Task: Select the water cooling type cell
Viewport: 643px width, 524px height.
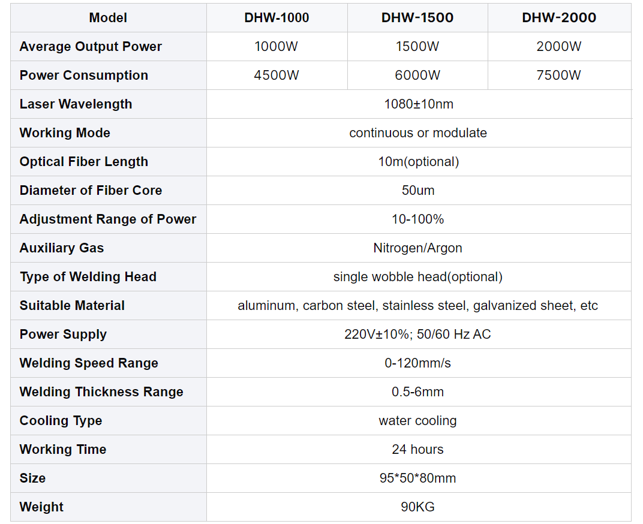Action: pyautogui.click(x=418, y=420)
